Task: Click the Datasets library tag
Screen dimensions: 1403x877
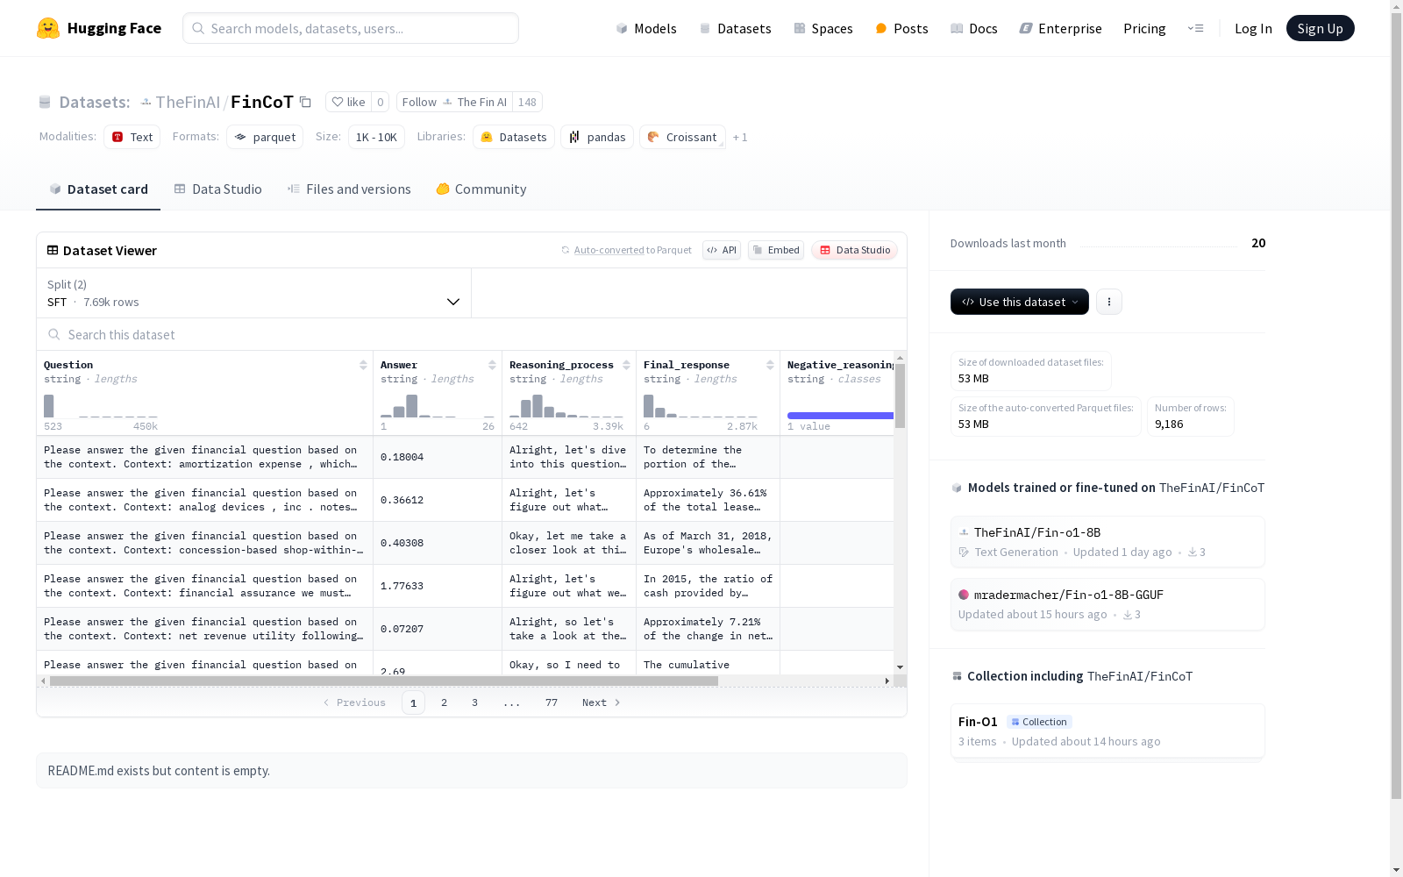Action: (514, 137)
